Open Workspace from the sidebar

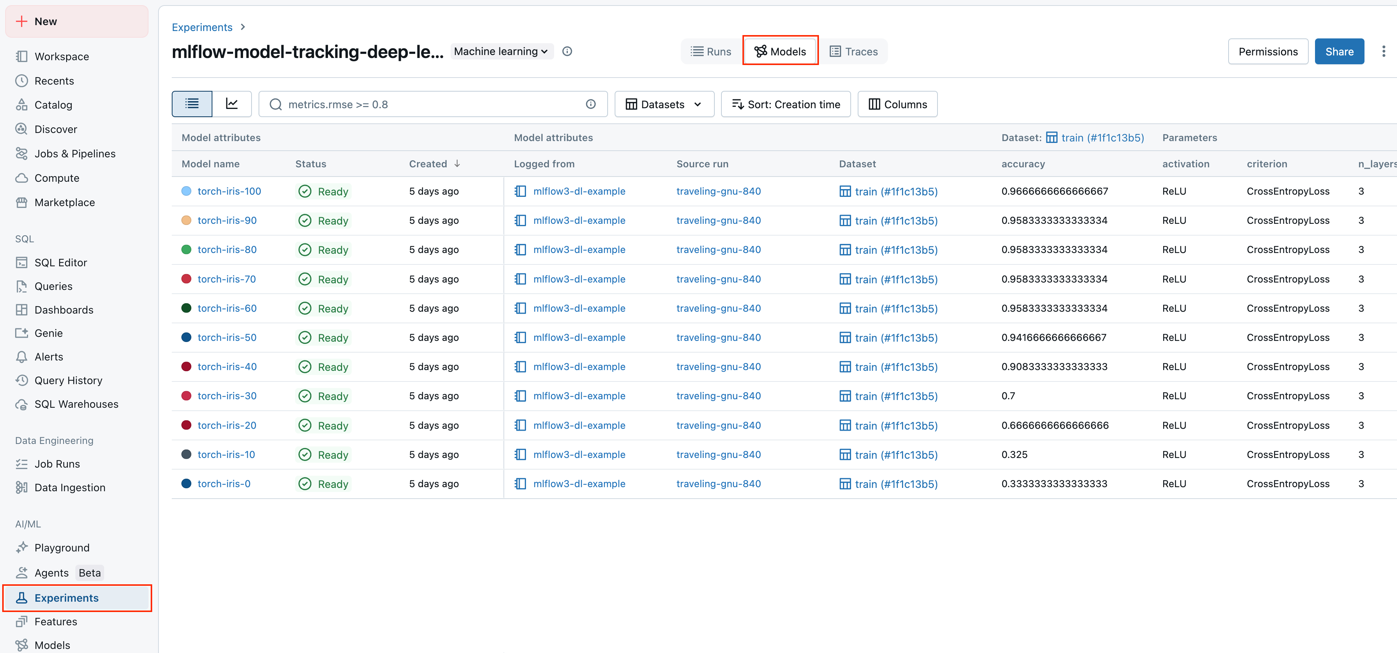coord(61,57)
